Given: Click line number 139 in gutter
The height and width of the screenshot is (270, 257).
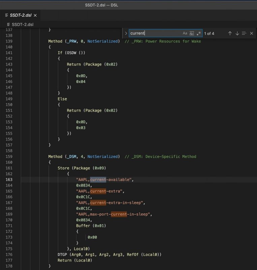Looking at the screenshot, I should tap(9, 41).
